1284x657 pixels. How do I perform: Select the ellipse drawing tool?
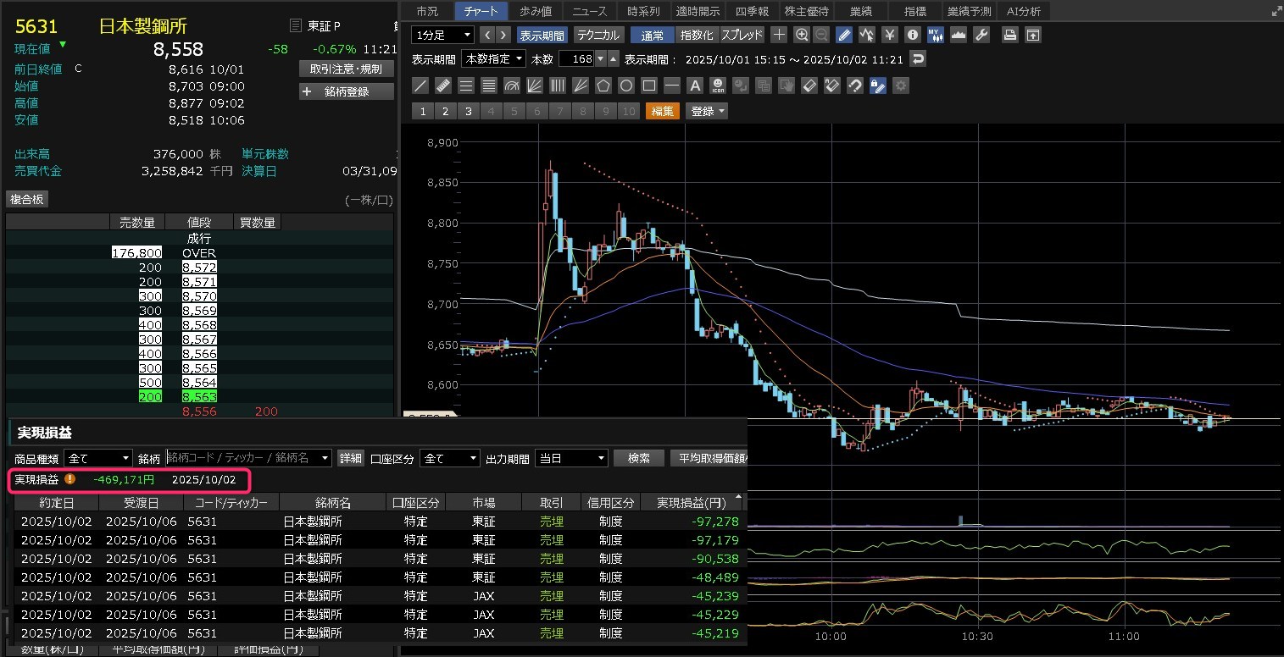626,86
